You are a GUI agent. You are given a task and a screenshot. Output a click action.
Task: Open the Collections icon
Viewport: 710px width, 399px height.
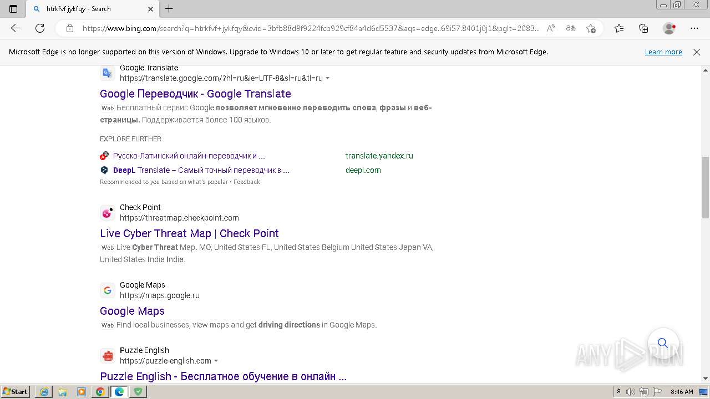pyautogui.click(x=643, y=28)
